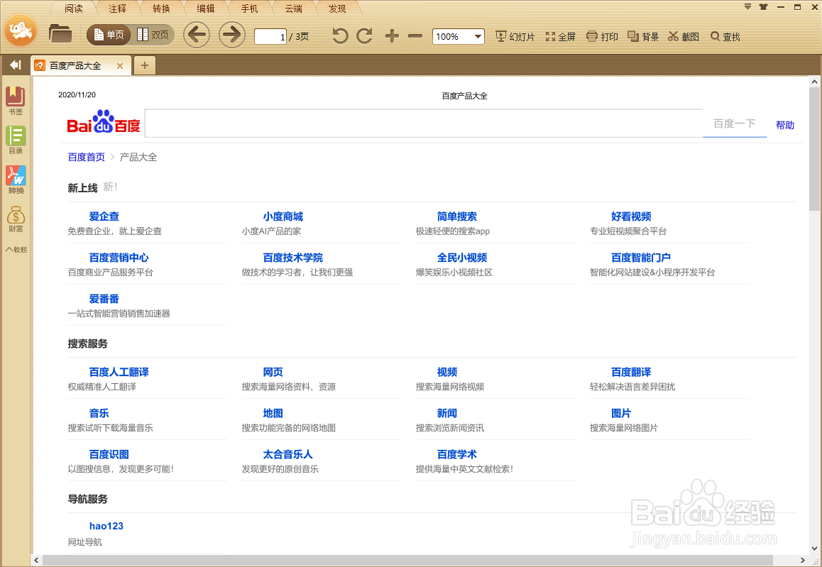Open the 百度技术学院 link

point(293,258)
